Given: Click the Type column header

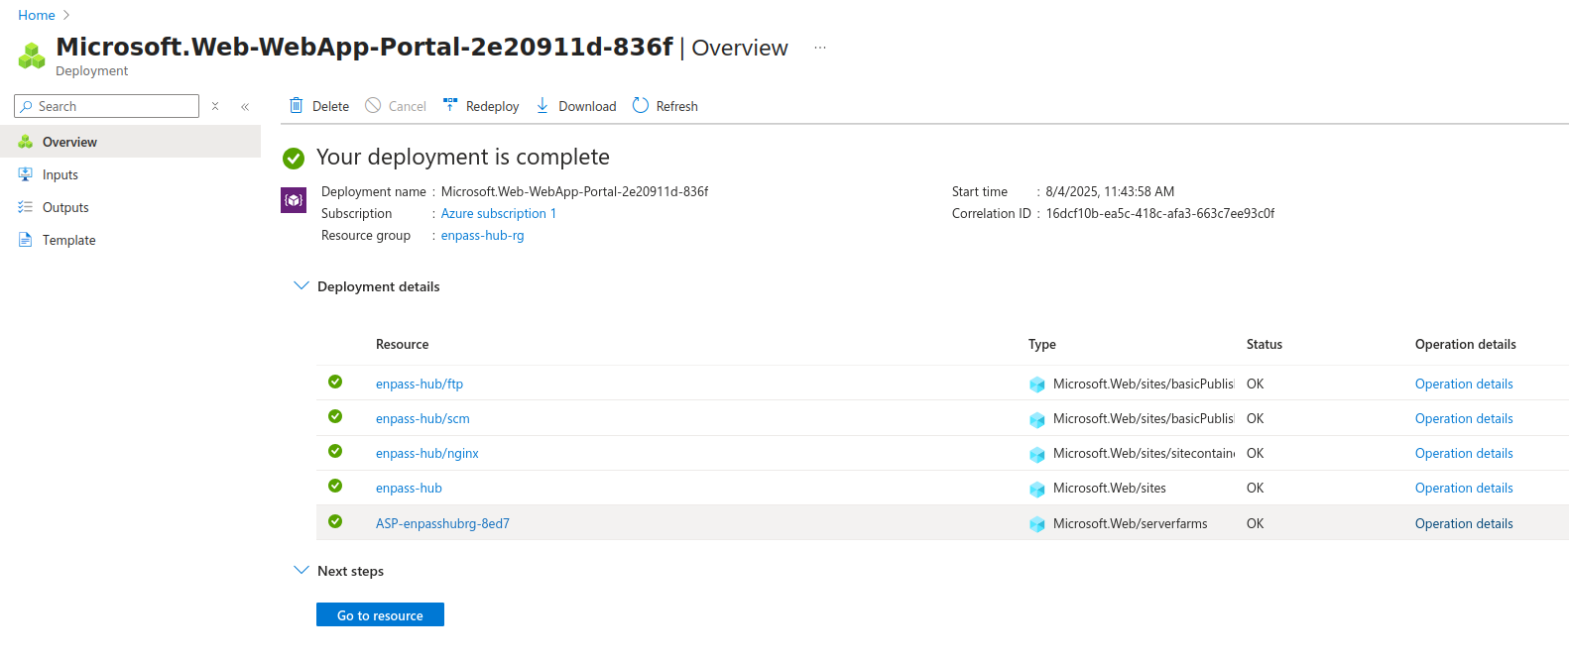Looking at the screenshot, I should [x=1041, y=344].
